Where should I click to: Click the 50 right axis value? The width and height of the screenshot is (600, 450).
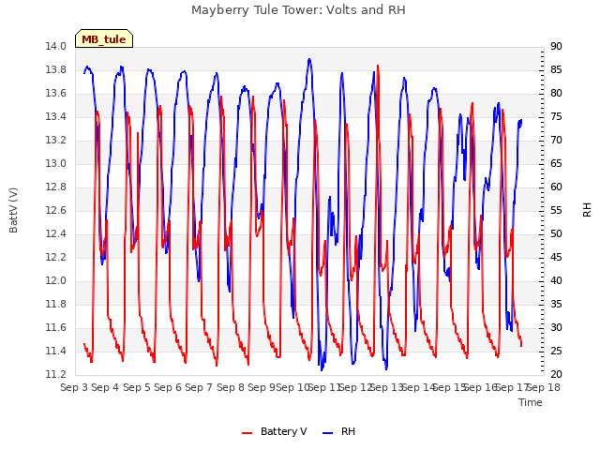[556, 233]
